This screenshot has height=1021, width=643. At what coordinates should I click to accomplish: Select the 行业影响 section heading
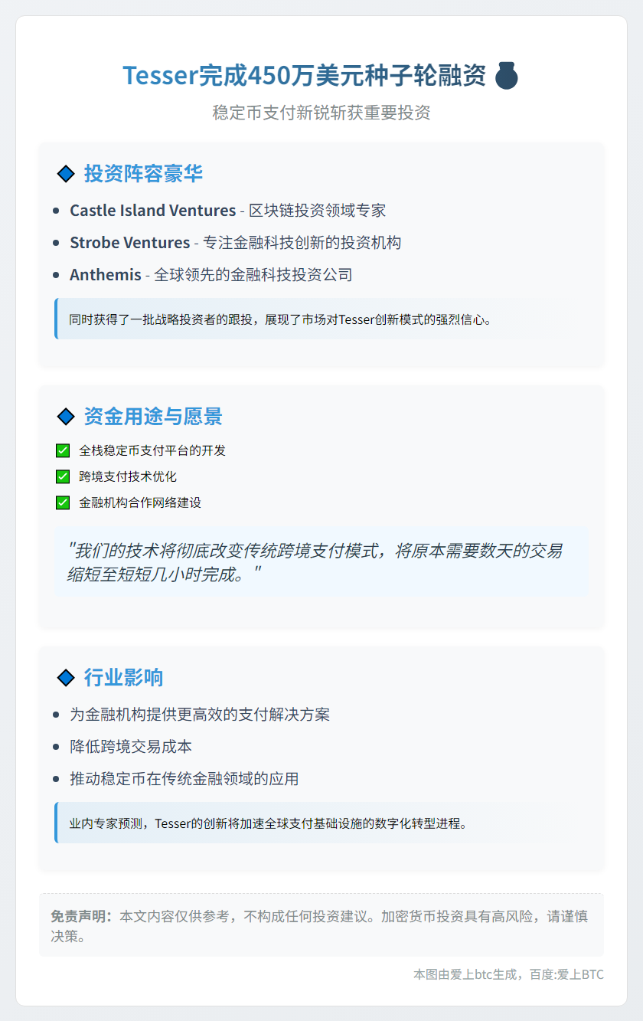123,678
